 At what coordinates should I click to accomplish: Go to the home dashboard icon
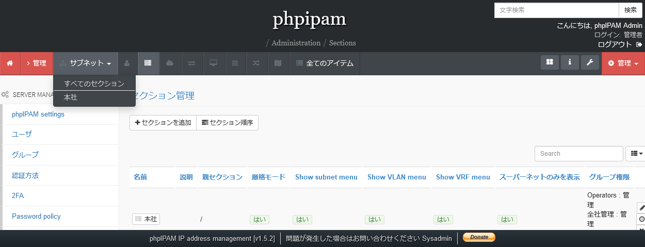[10, 63]
